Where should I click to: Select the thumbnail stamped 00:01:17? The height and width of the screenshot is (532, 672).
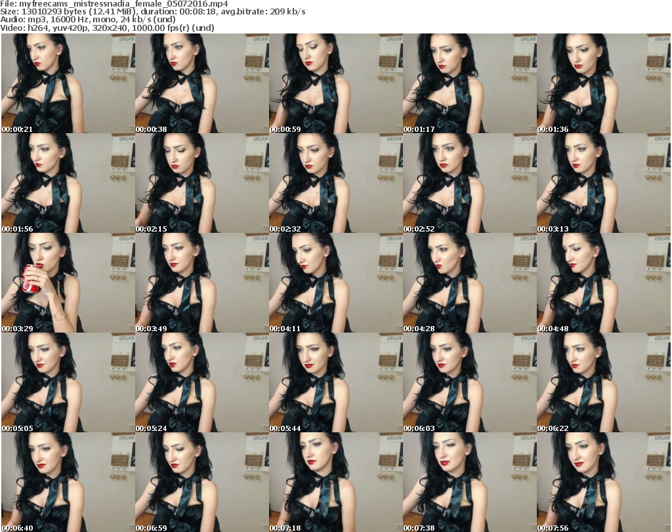pos(470,83)
